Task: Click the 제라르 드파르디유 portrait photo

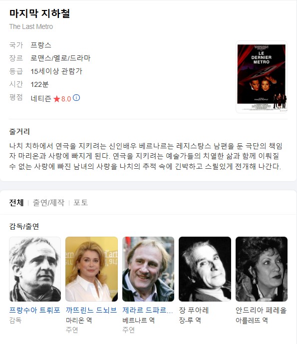Action: pos(148,269)
